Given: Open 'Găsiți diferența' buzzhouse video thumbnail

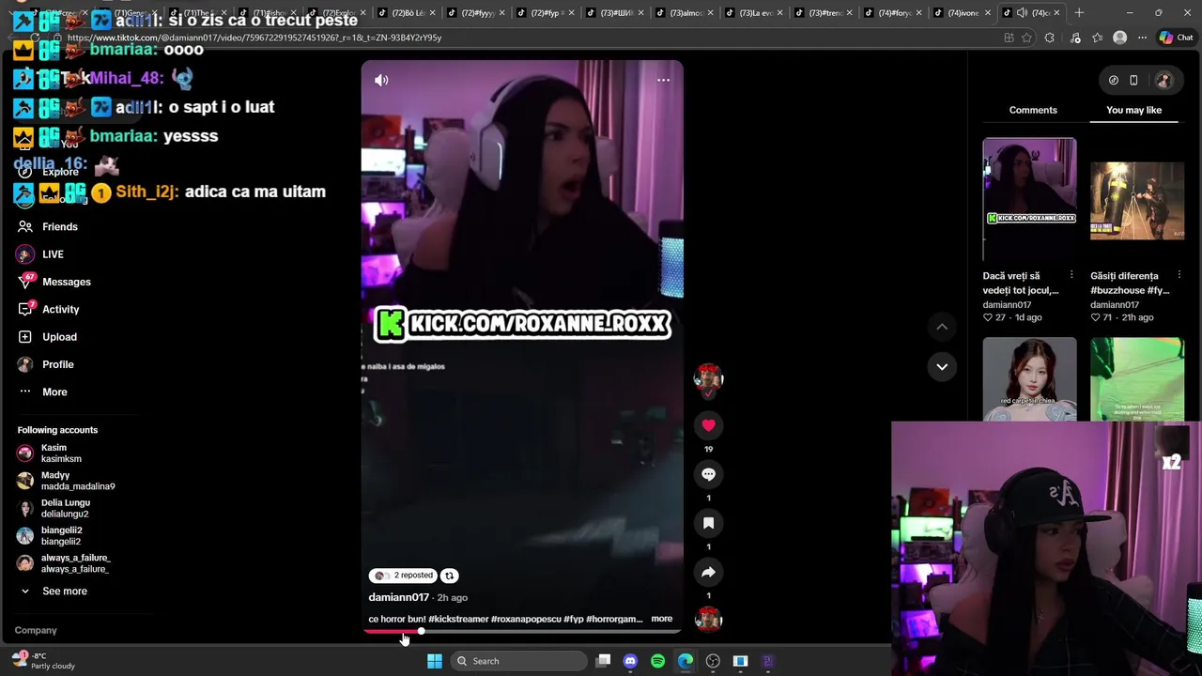Looking at the screenshot, I should [x=1137, y=199].
